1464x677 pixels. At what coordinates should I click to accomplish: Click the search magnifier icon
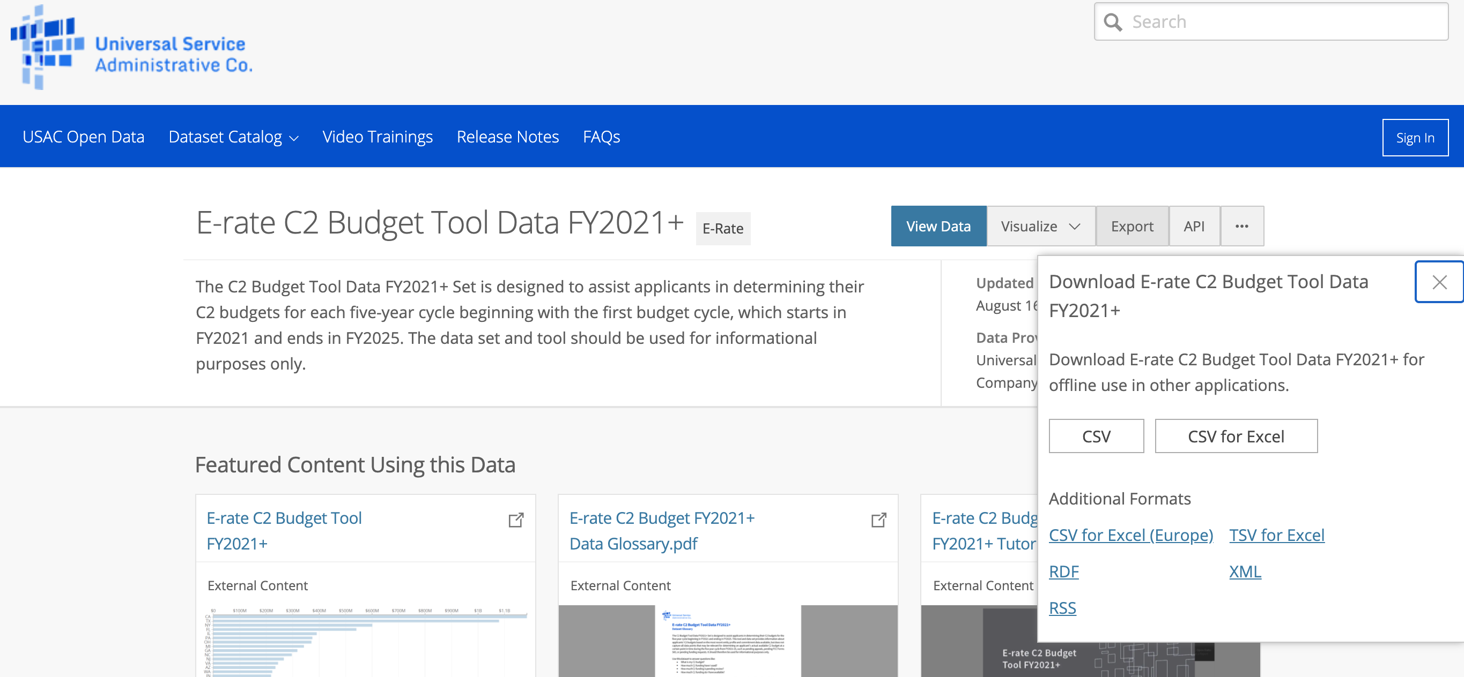pyautogui.click(x=1112, y=22)
